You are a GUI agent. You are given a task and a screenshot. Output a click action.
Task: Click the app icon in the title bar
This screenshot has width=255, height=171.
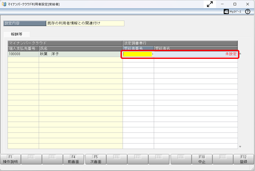click(4, 4)
